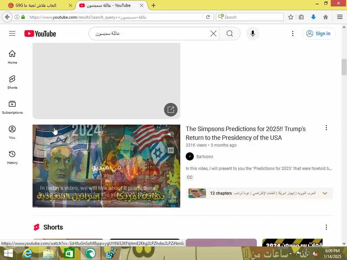Open the browser hamburger menu

(x=340, y=17)
